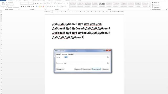Viewport: 168px width, 94px height.
Task: Expand the Styles gallery more arrow
Action: pyautogui.click(x=150, y=7)
